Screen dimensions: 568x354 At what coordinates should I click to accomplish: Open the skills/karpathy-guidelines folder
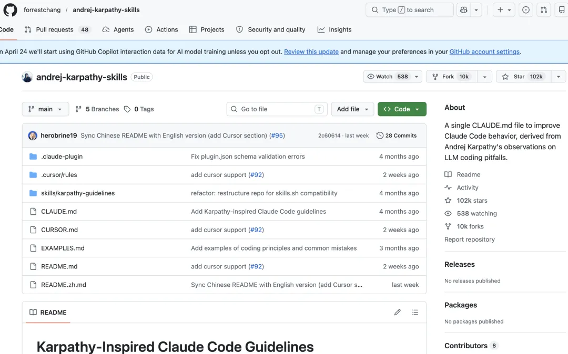tap(78, 193)
